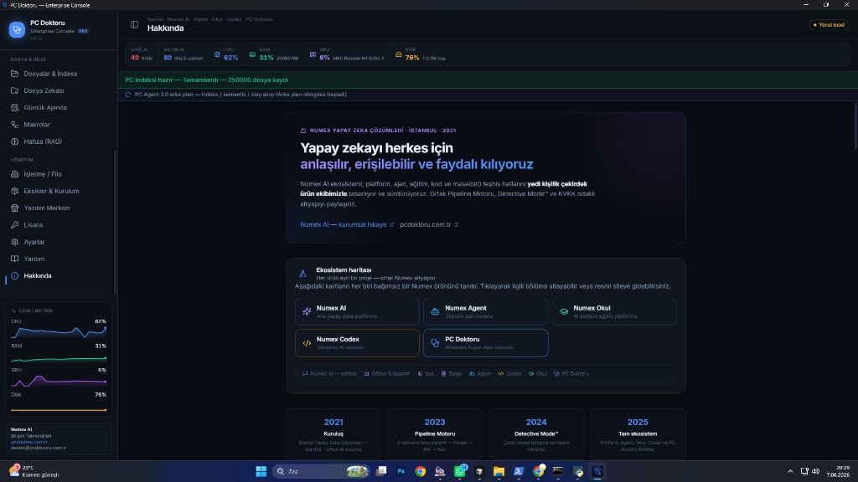Click the Ayarlar gear icon
858x482 pixels.
point(15,242)
